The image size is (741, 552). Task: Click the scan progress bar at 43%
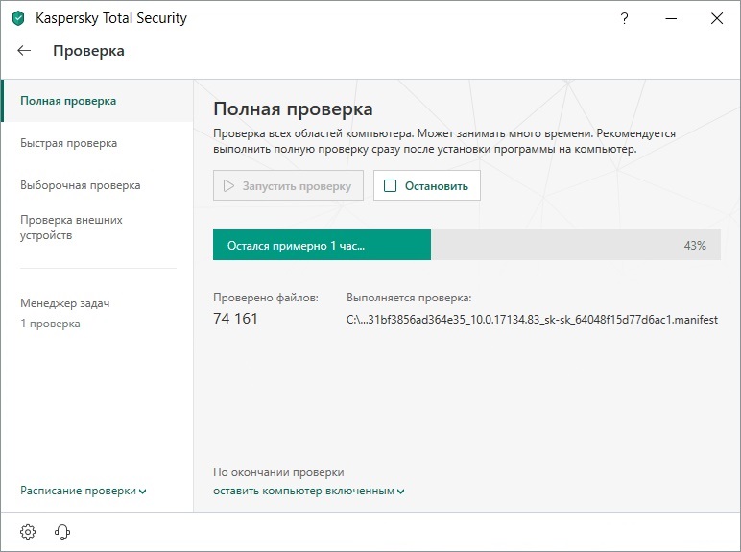(466, 245)
